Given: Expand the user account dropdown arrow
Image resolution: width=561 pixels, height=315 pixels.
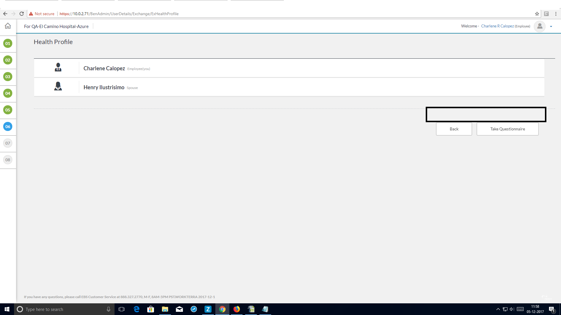Looking at the screenshot, I should [551, 27].
